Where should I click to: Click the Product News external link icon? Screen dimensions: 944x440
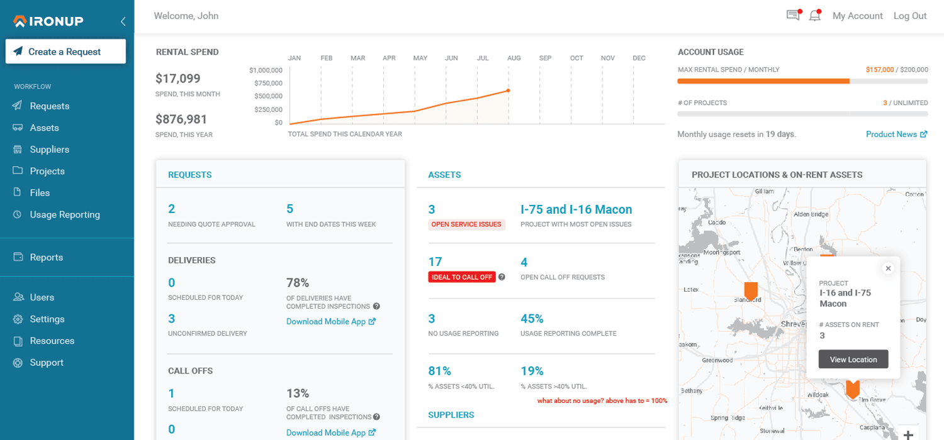coord(924,134)
